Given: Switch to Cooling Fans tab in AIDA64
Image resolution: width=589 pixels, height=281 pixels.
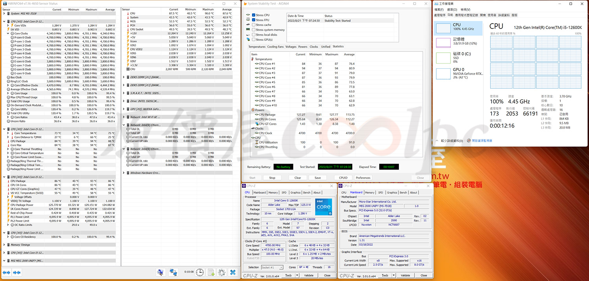Looking at the screenshot, I should coord(275,47).
